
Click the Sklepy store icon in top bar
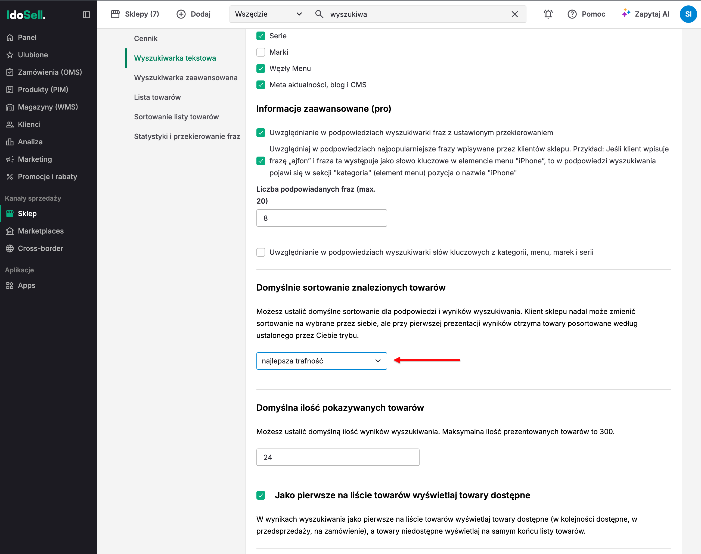point(115,14)
